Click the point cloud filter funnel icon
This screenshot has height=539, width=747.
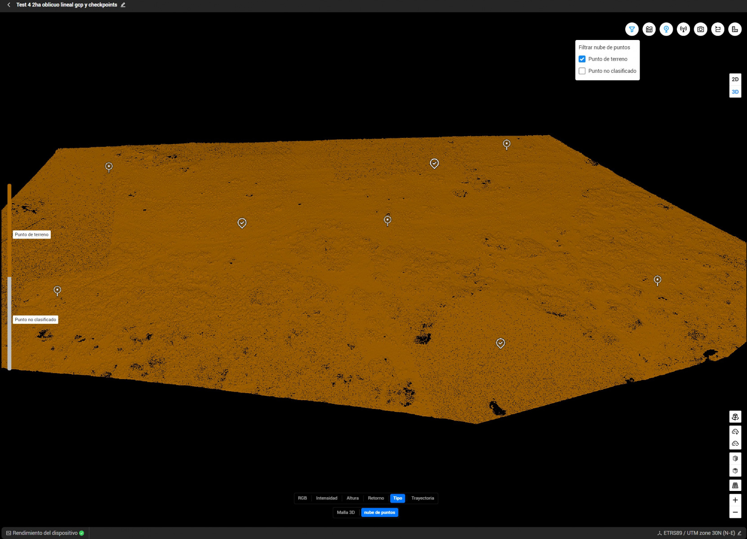point(631,29)
